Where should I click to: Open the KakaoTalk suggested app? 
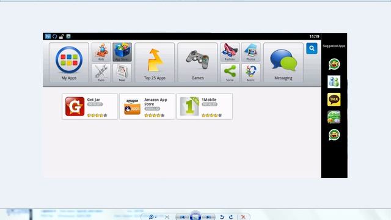click(x=334, y=99)
